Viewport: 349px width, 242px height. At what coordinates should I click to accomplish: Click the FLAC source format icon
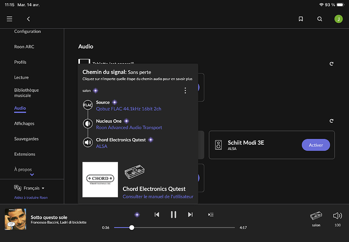click(x=88, y=105)
